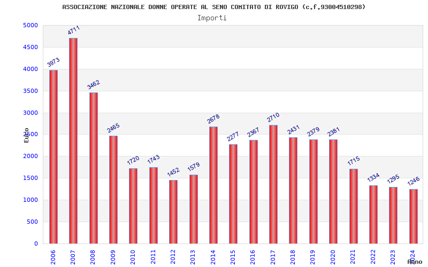Click the value label 2710
The image size is (428, 267).
273,117
